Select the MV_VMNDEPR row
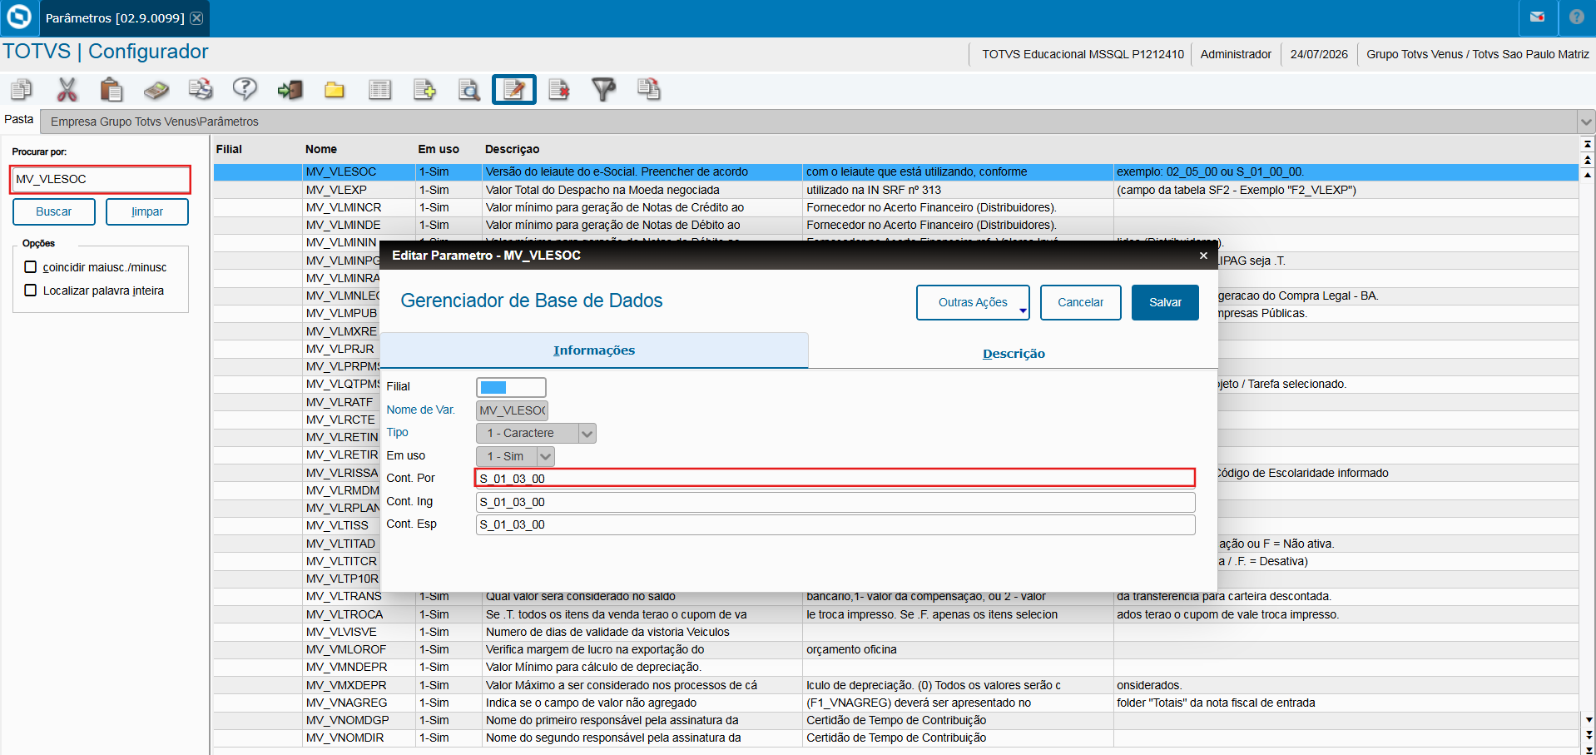The width and height of the screenshot is (1596, 755). click(x=896, y=668)
